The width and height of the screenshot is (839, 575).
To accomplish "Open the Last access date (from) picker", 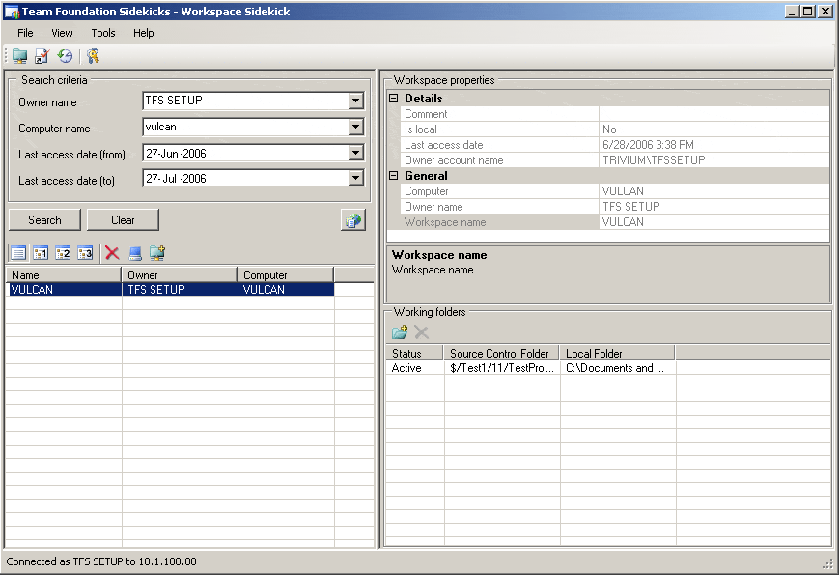I will (356, 153).
